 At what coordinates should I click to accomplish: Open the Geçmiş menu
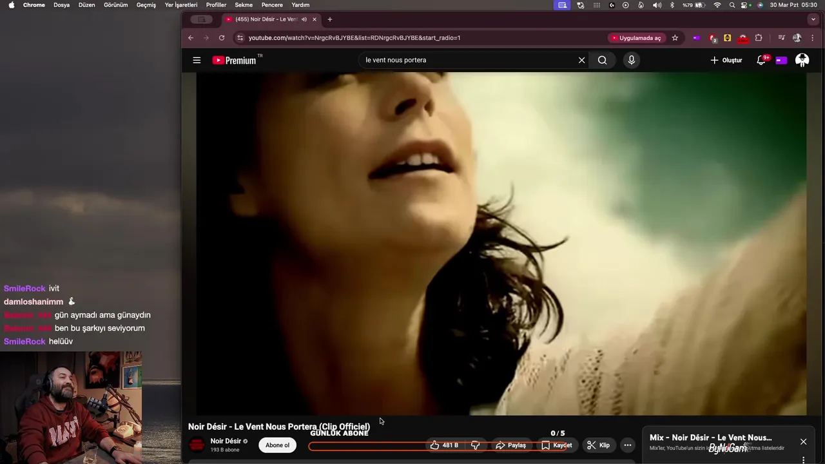(x=146, y=5)
